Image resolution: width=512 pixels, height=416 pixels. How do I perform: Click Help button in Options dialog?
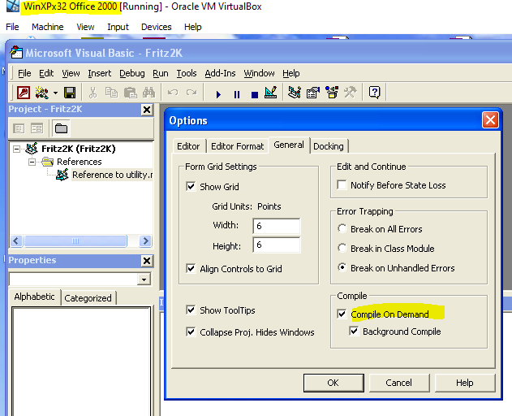465,383
